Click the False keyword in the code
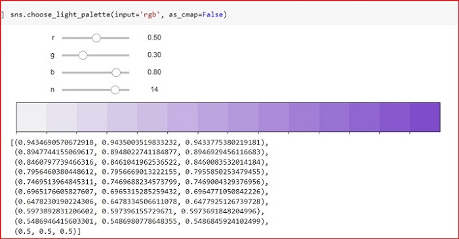This screenshot has height=239, width=459. (x=212, y=14)
